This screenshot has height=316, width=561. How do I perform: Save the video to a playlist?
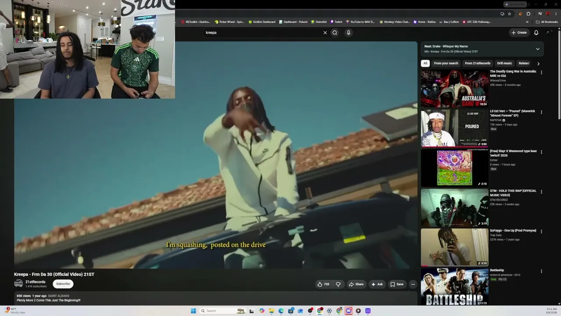397,284
